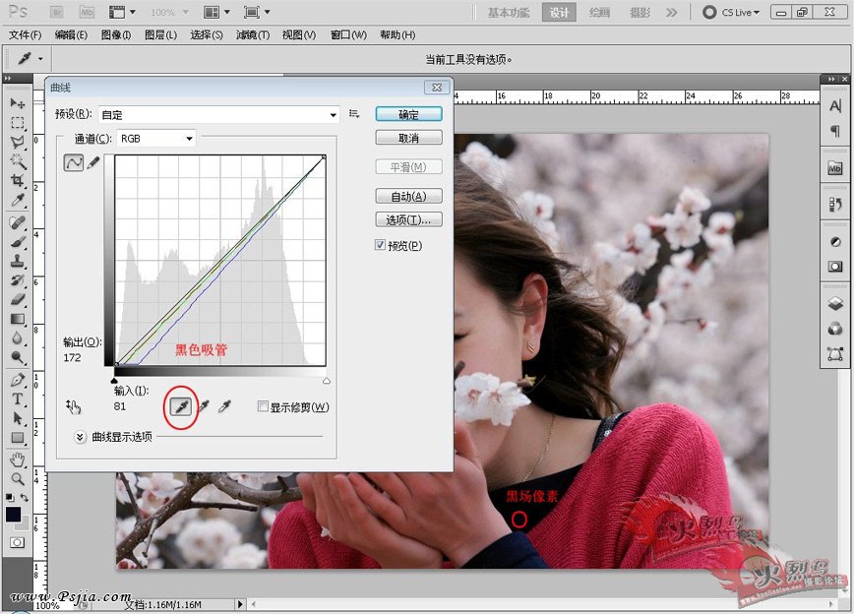Enable the 显示修剪 show clipping checkbox
This screenshot has width=854, height=614.
(x=262, y=406)
